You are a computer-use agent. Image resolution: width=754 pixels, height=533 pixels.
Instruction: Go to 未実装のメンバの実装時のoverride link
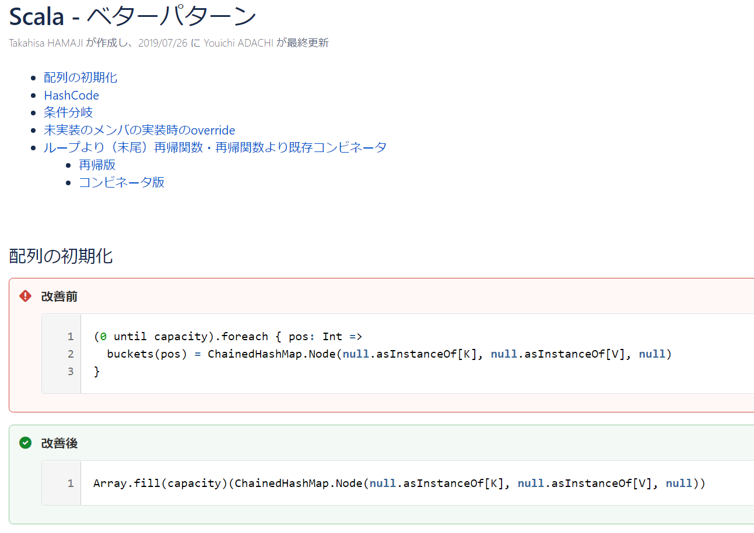pos(139,130)
